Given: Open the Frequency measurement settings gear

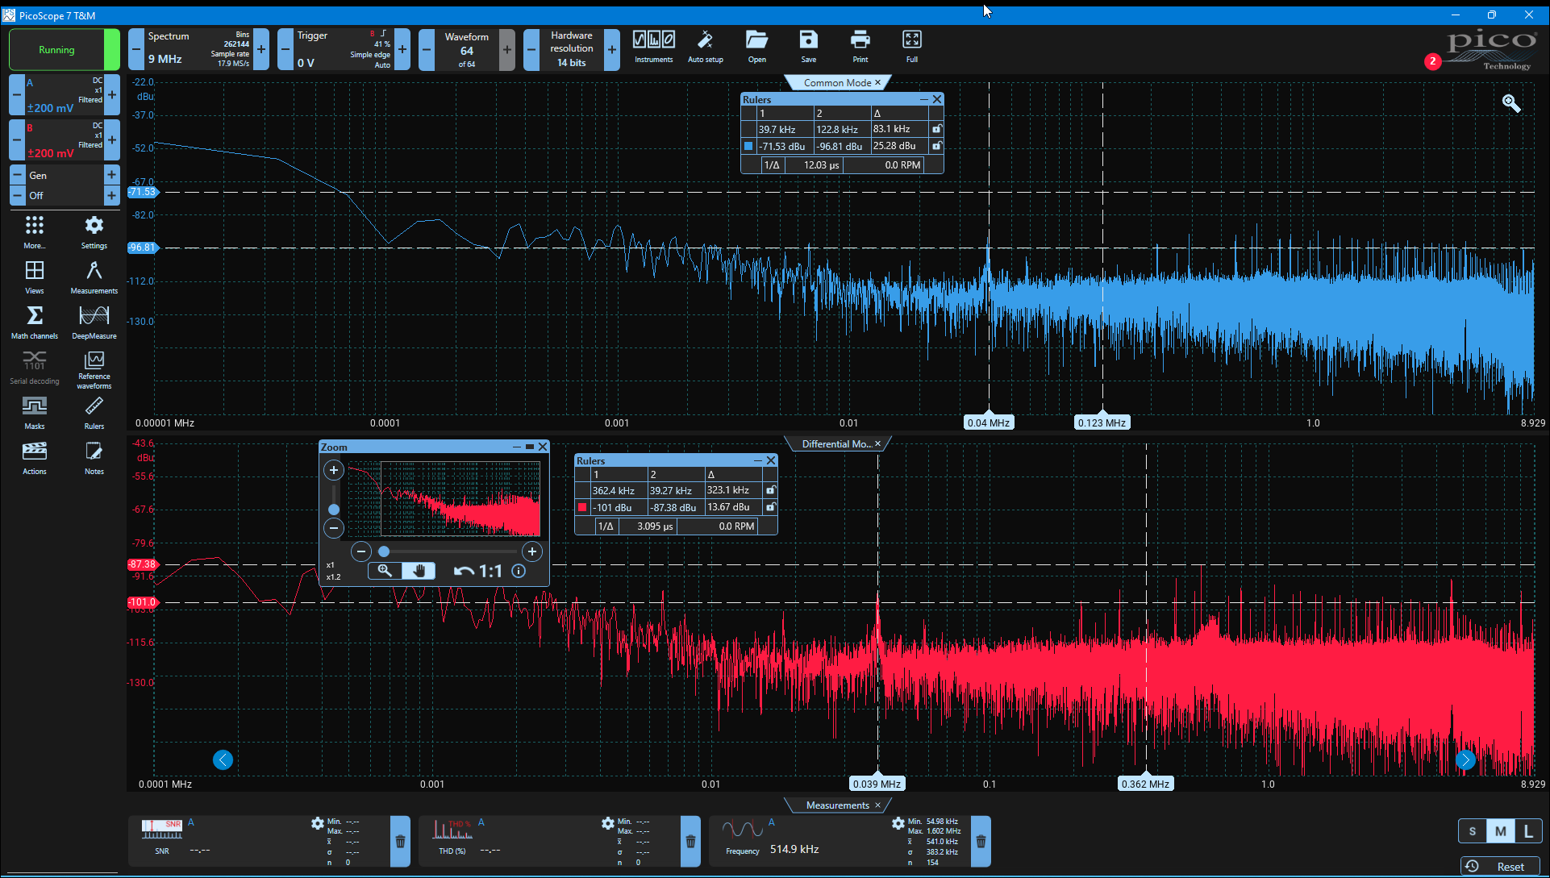Looking at the screenshot, I should click(898, 823).
